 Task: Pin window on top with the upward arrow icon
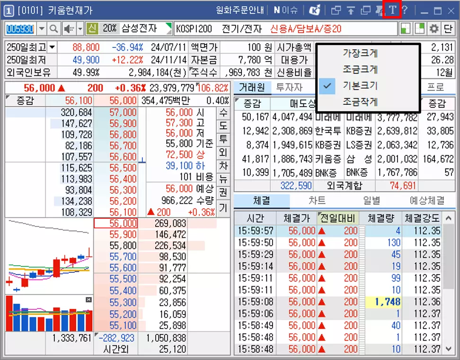pos(351,10)
